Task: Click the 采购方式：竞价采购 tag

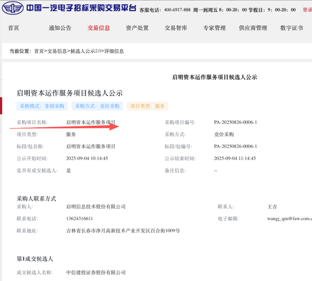Action: click(x=97, y=106)
